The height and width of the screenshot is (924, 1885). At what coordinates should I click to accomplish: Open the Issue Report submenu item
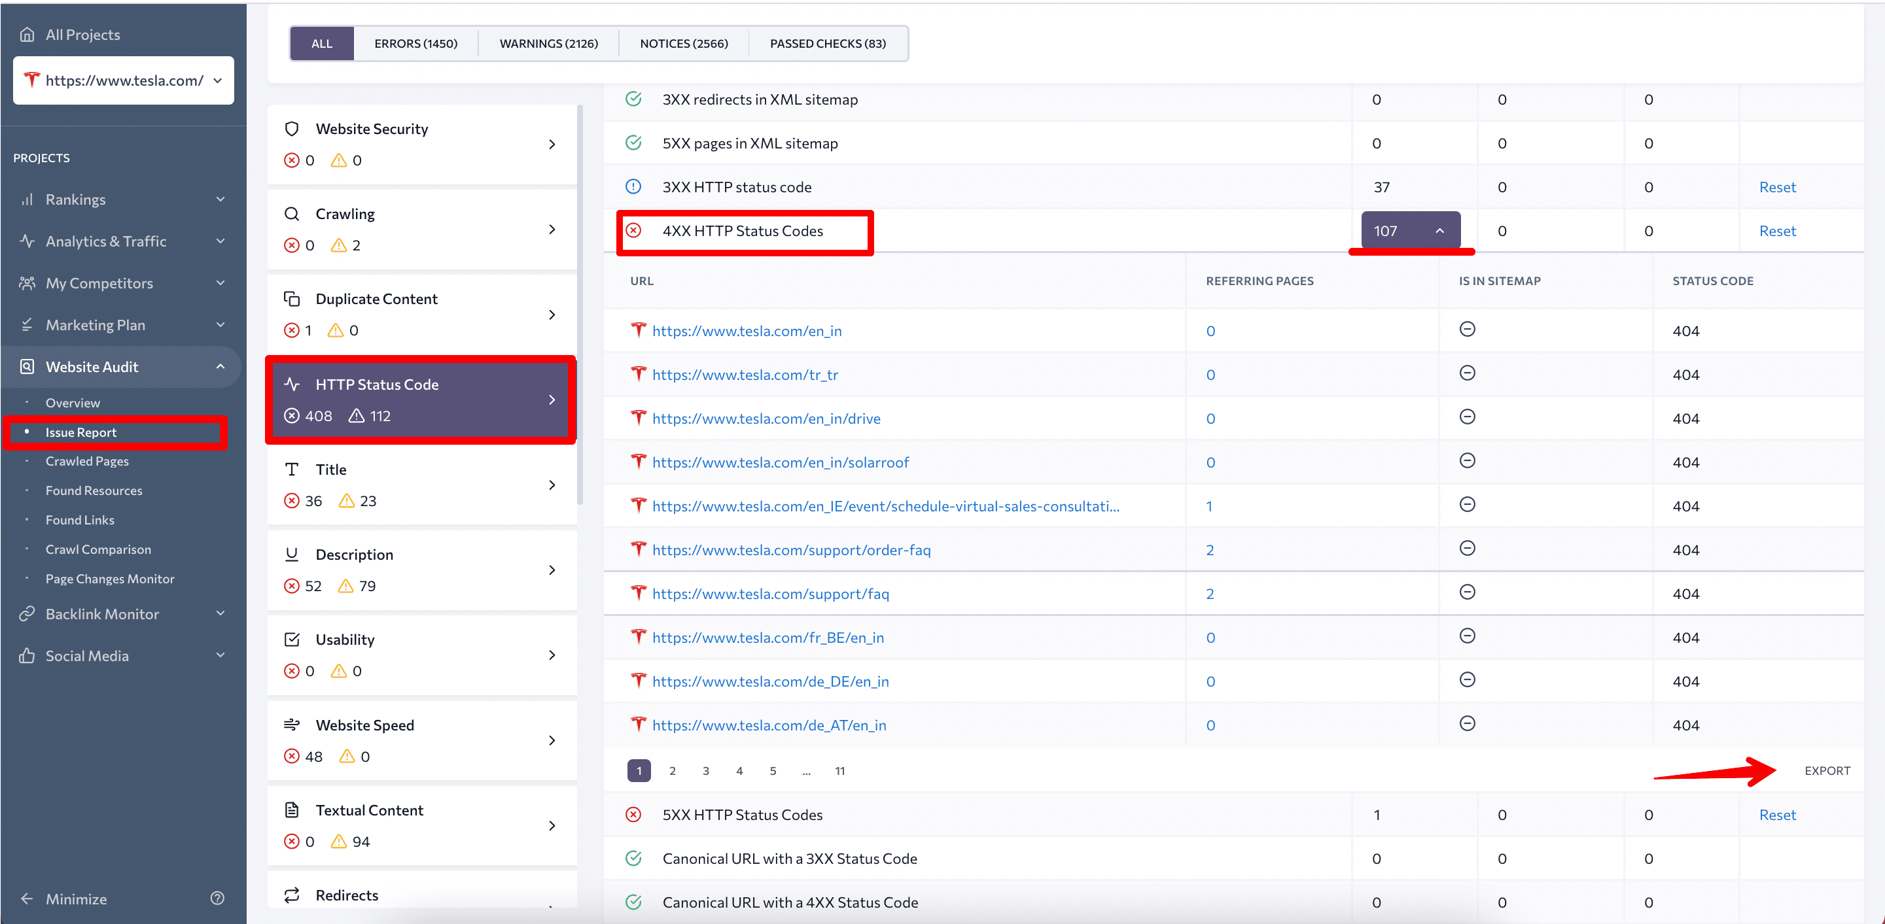pyautogui.click(x=80, y=432)
